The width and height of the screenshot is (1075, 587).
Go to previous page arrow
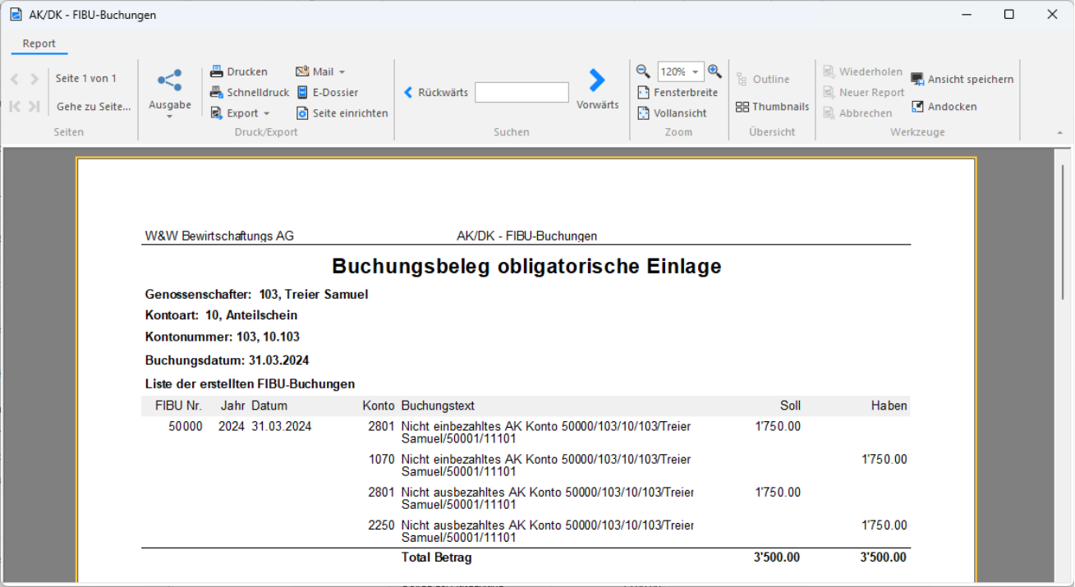click(15, 79)
